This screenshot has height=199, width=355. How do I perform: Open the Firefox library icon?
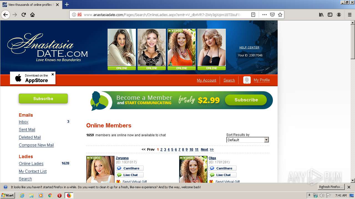pyautogui.click(x=321, y=15)
